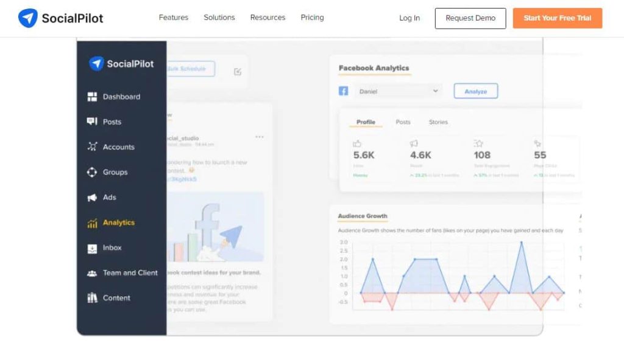Open the Solutions navigation menu

[x=219, y=18]
